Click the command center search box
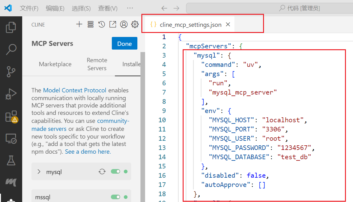This screenshot has width=353, height=202. click(270, 8)
